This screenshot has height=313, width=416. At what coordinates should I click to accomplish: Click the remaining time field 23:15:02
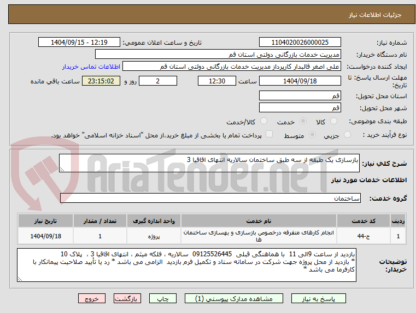click(x=101, y=81)
